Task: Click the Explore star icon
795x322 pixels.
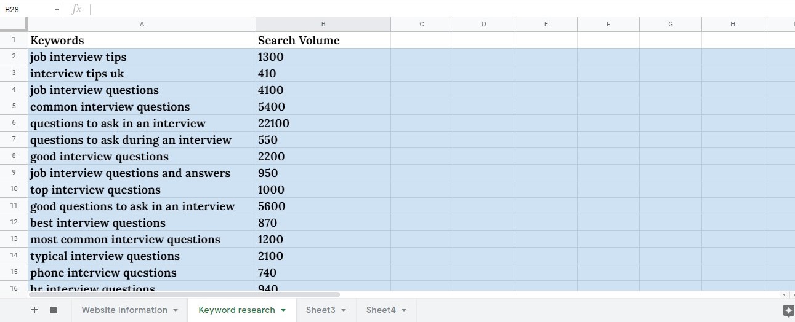Action: (788, 311)
